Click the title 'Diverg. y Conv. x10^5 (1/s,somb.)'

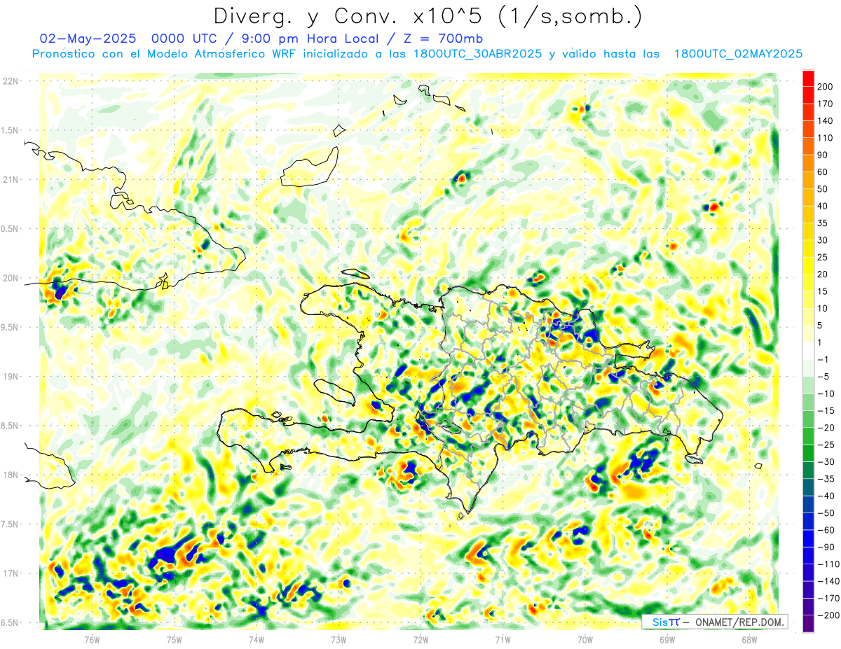(427, 15)
